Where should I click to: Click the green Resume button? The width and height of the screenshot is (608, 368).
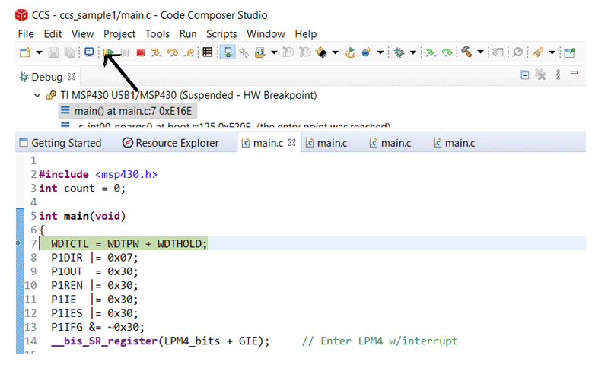pos(110,52)
